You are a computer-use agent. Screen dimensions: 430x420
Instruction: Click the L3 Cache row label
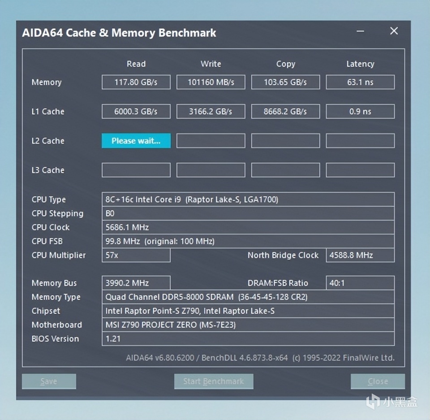coord(48,170)
